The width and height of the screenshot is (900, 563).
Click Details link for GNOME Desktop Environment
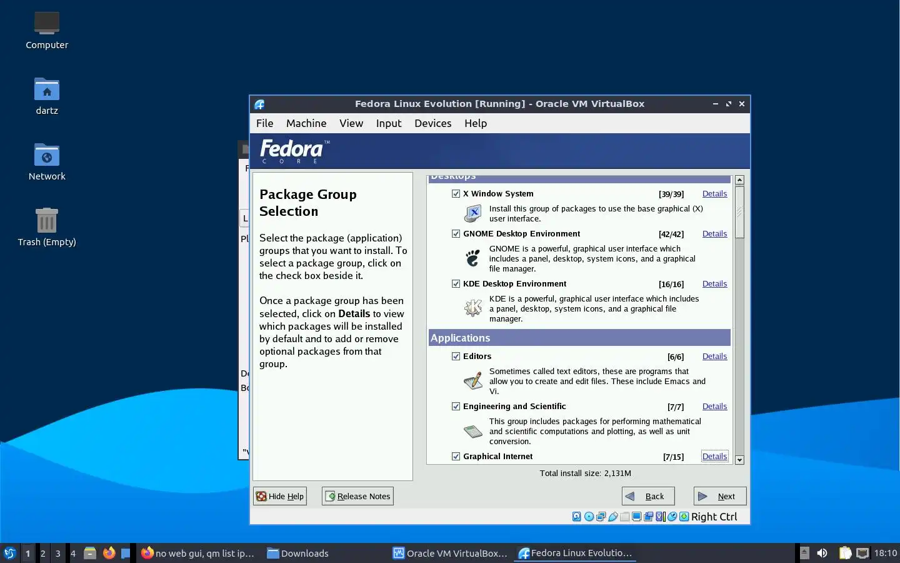click(714, 234)
